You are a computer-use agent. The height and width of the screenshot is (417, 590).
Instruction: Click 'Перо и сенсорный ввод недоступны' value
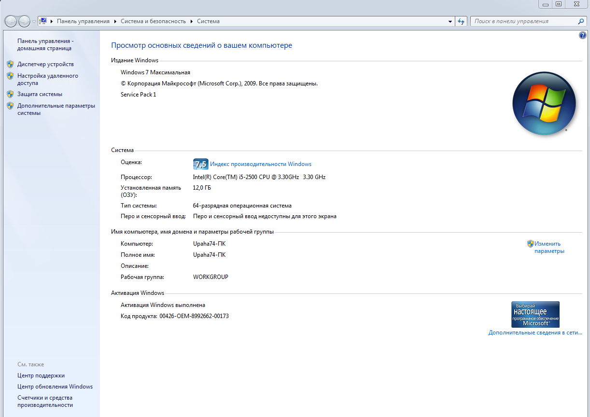[265, 216]
